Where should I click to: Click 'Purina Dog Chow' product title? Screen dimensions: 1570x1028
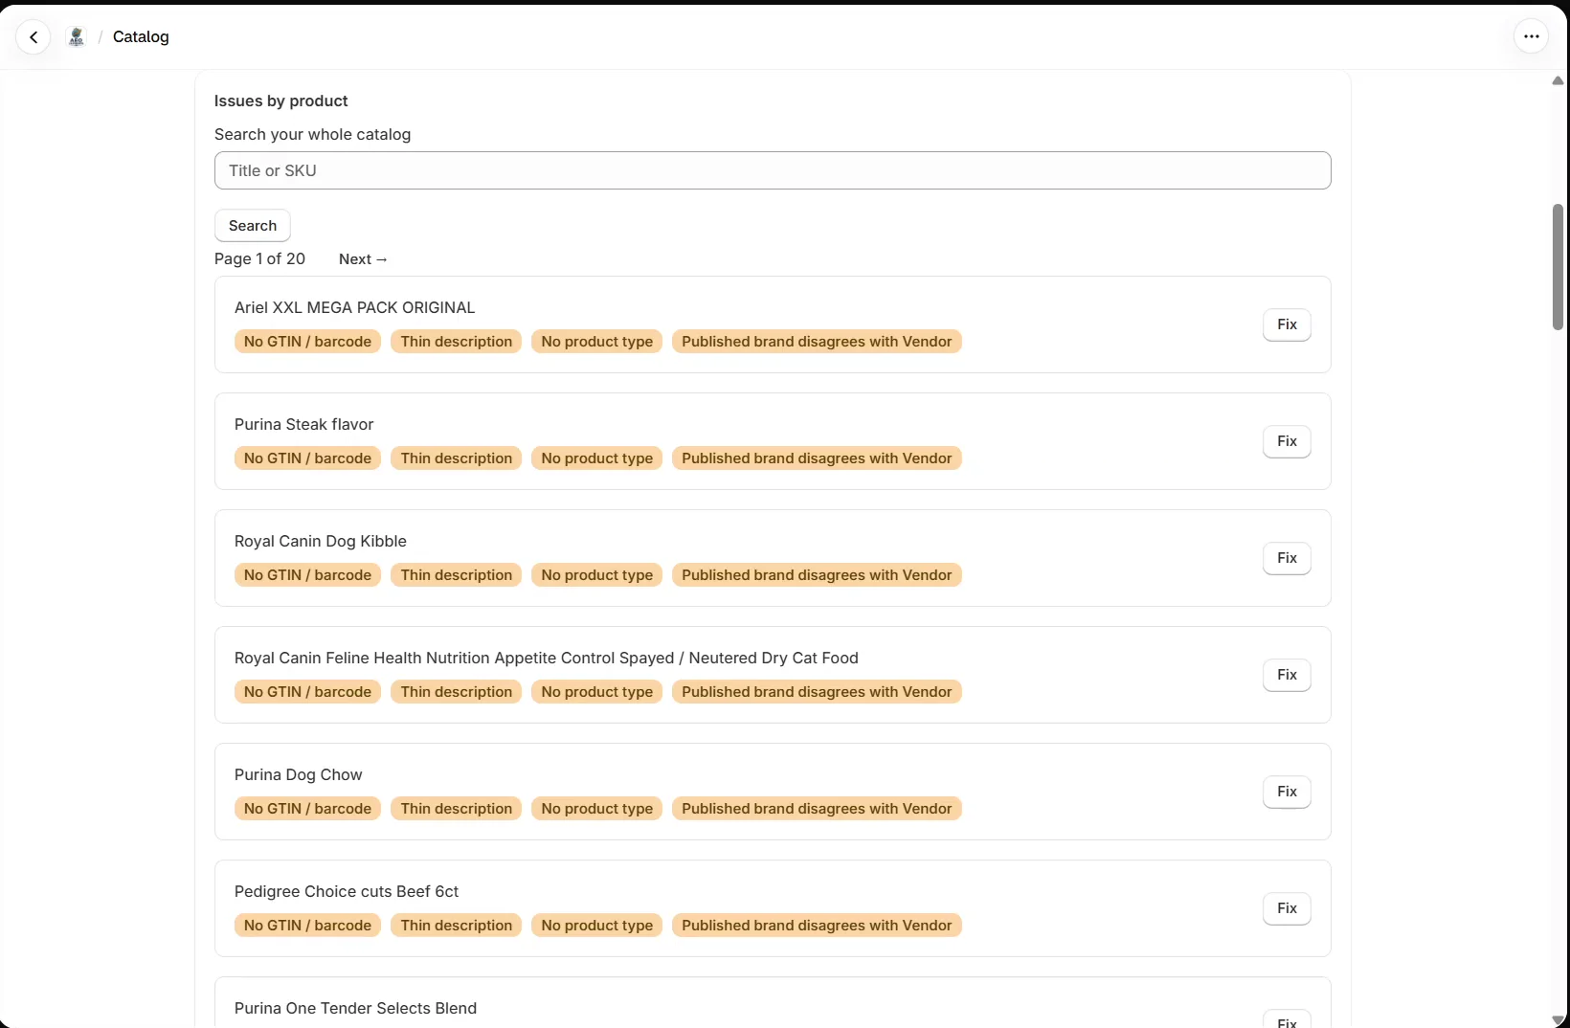(x=299, y=775)
